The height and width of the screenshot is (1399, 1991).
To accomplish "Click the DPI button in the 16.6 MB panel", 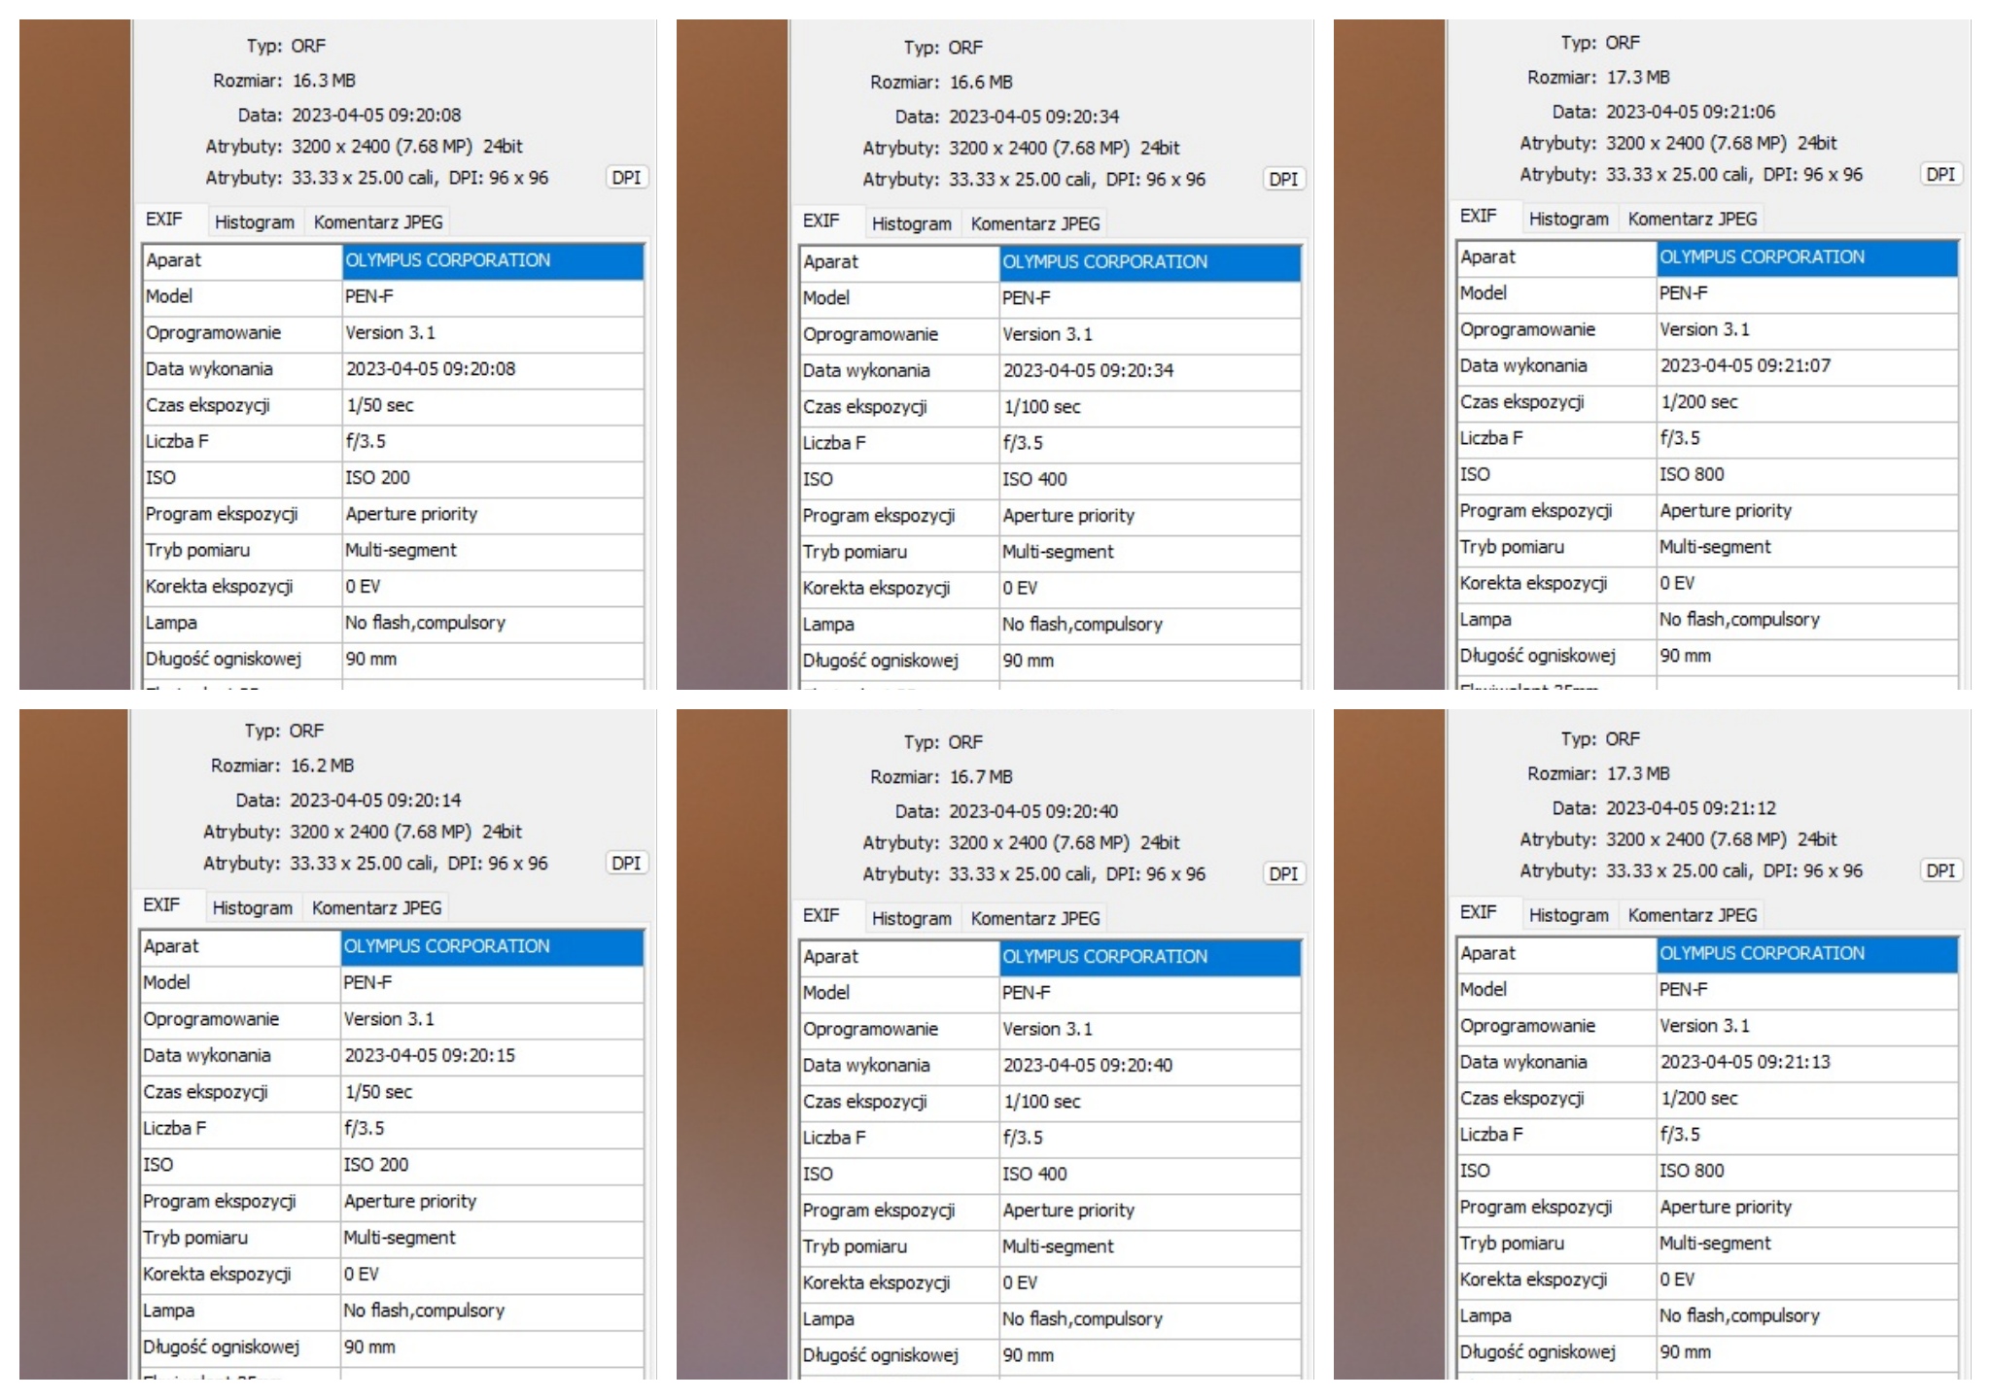I will pos(1283,180).
